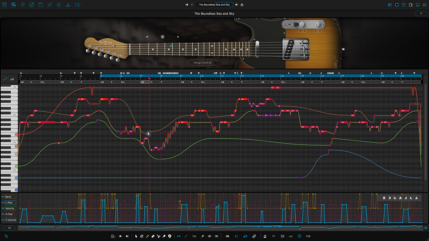Toggle the link chain icon

coord(254,236)
